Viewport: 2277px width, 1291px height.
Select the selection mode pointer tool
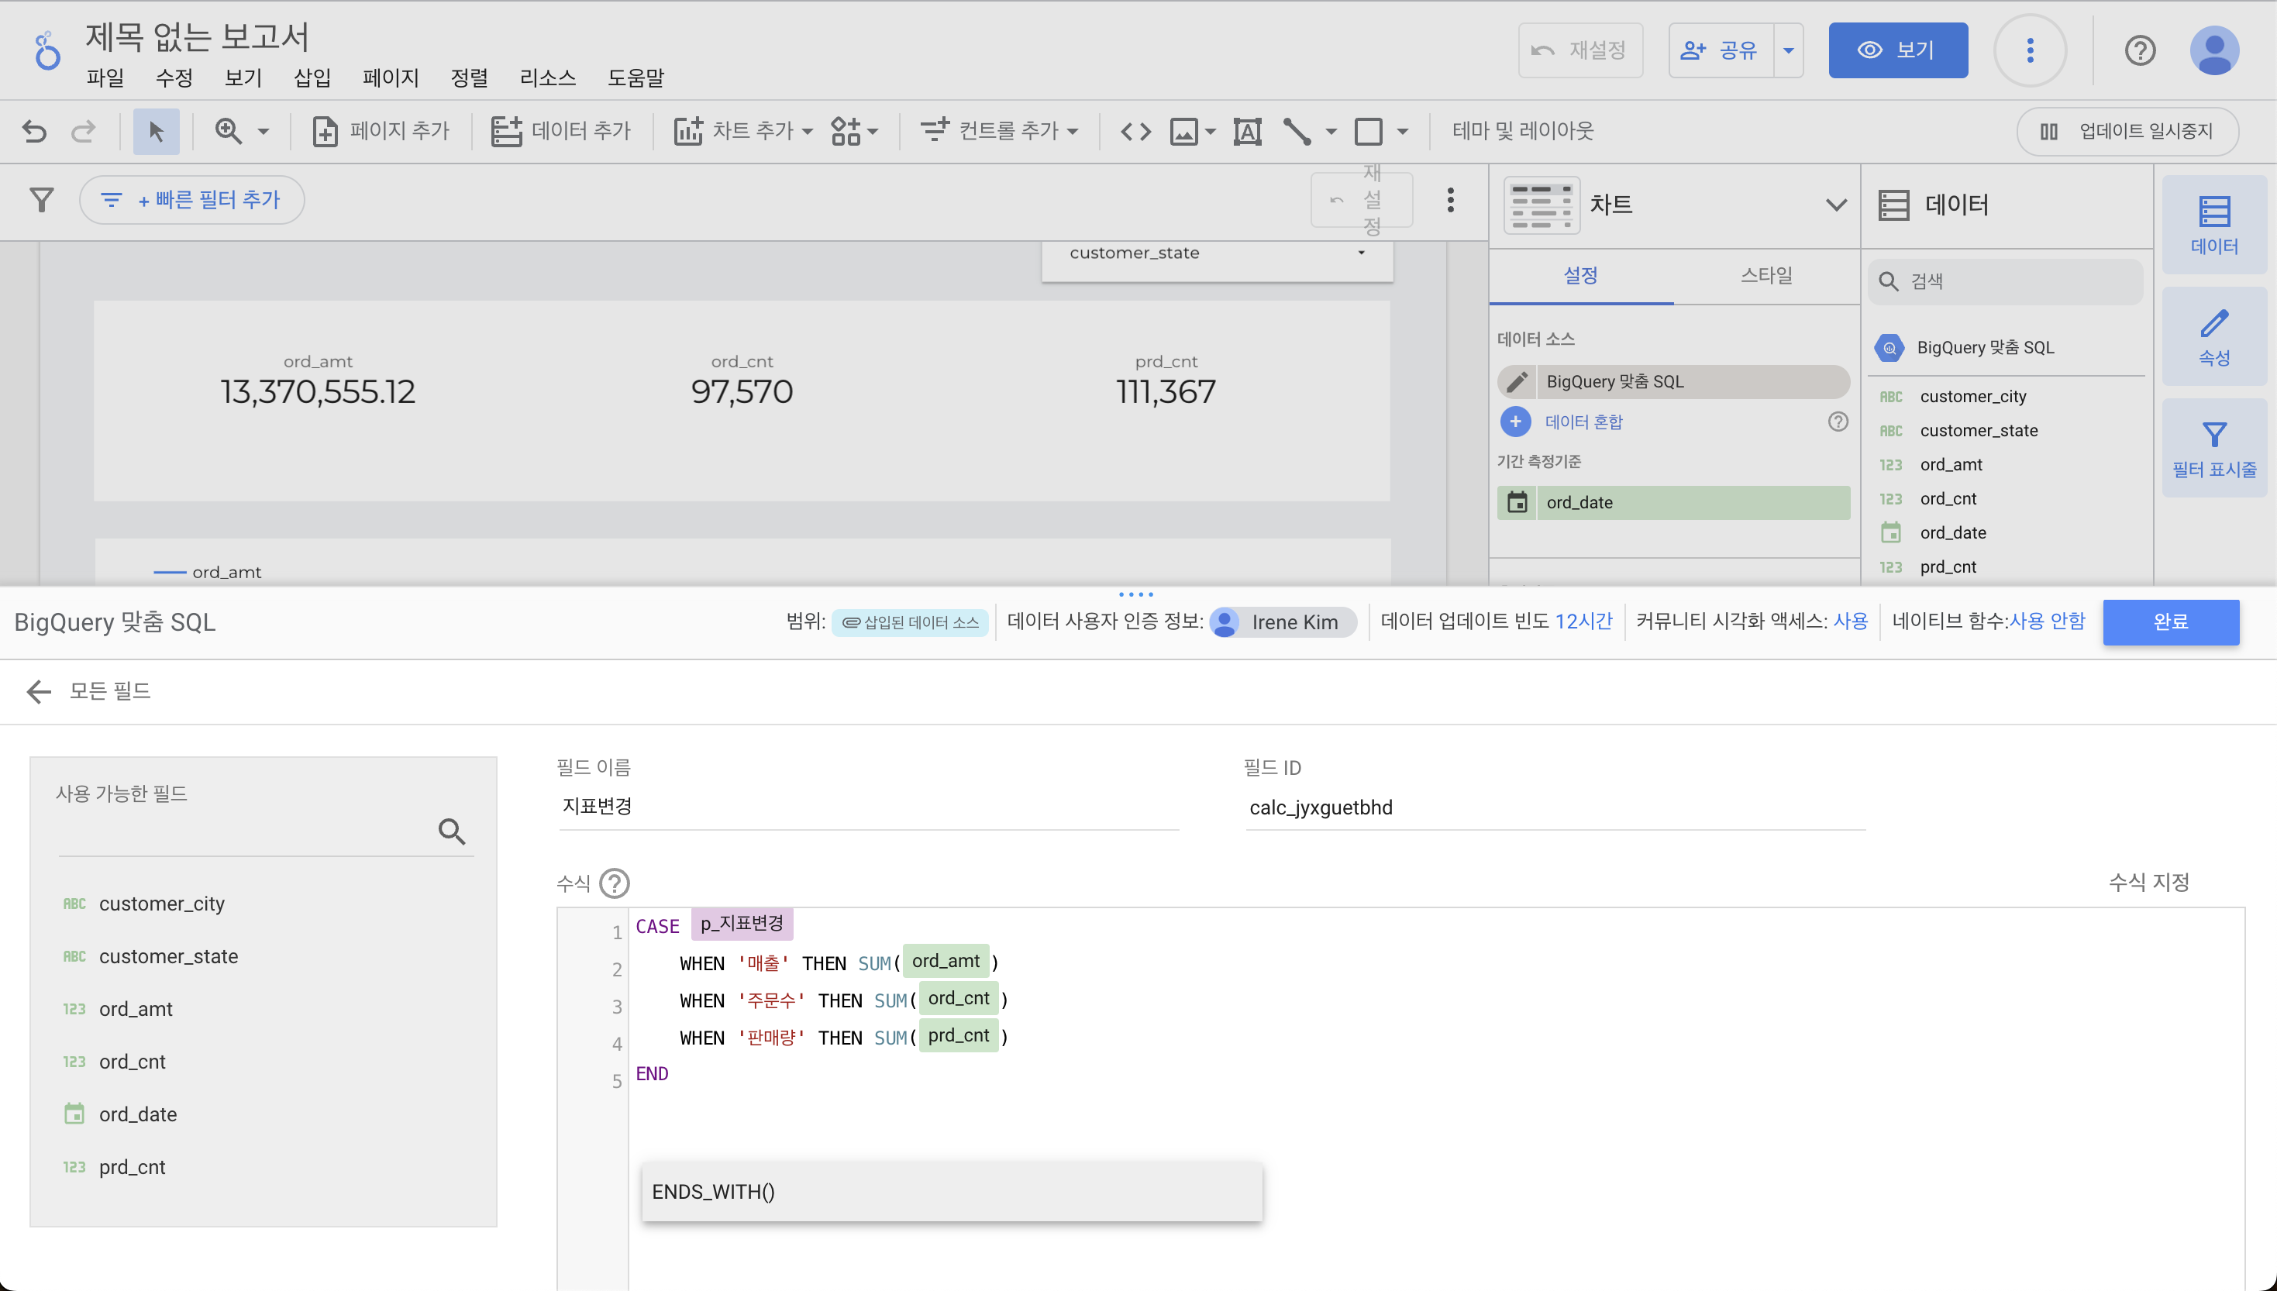pyautogui.click(x=156, y=131)
